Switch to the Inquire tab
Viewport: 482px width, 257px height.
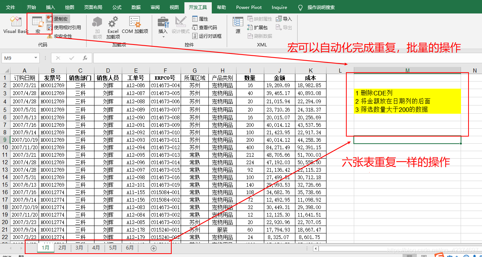[279, 7]
